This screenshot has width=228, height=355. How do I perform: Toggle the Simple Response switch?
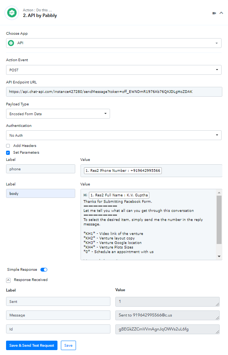click(x=44, y=269)
